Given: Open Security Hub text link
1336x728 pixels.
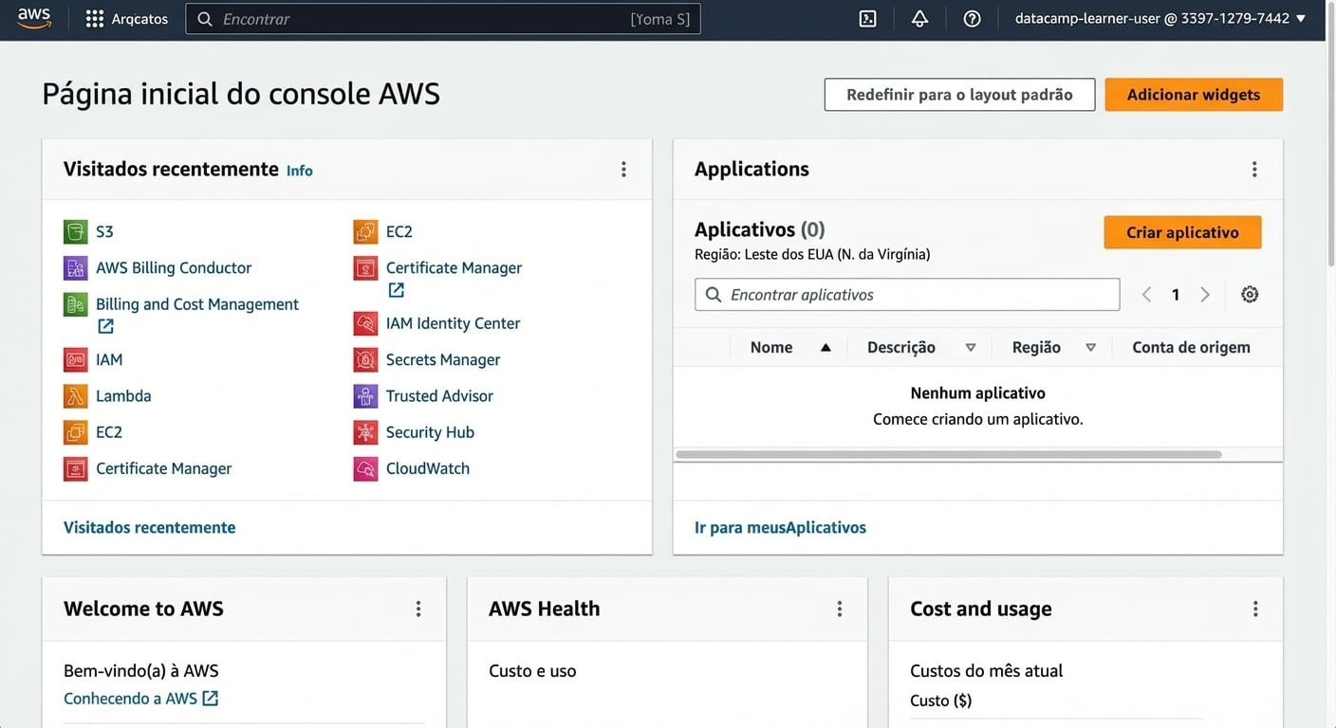Looking at the screenshot, I should coord(430,432).
